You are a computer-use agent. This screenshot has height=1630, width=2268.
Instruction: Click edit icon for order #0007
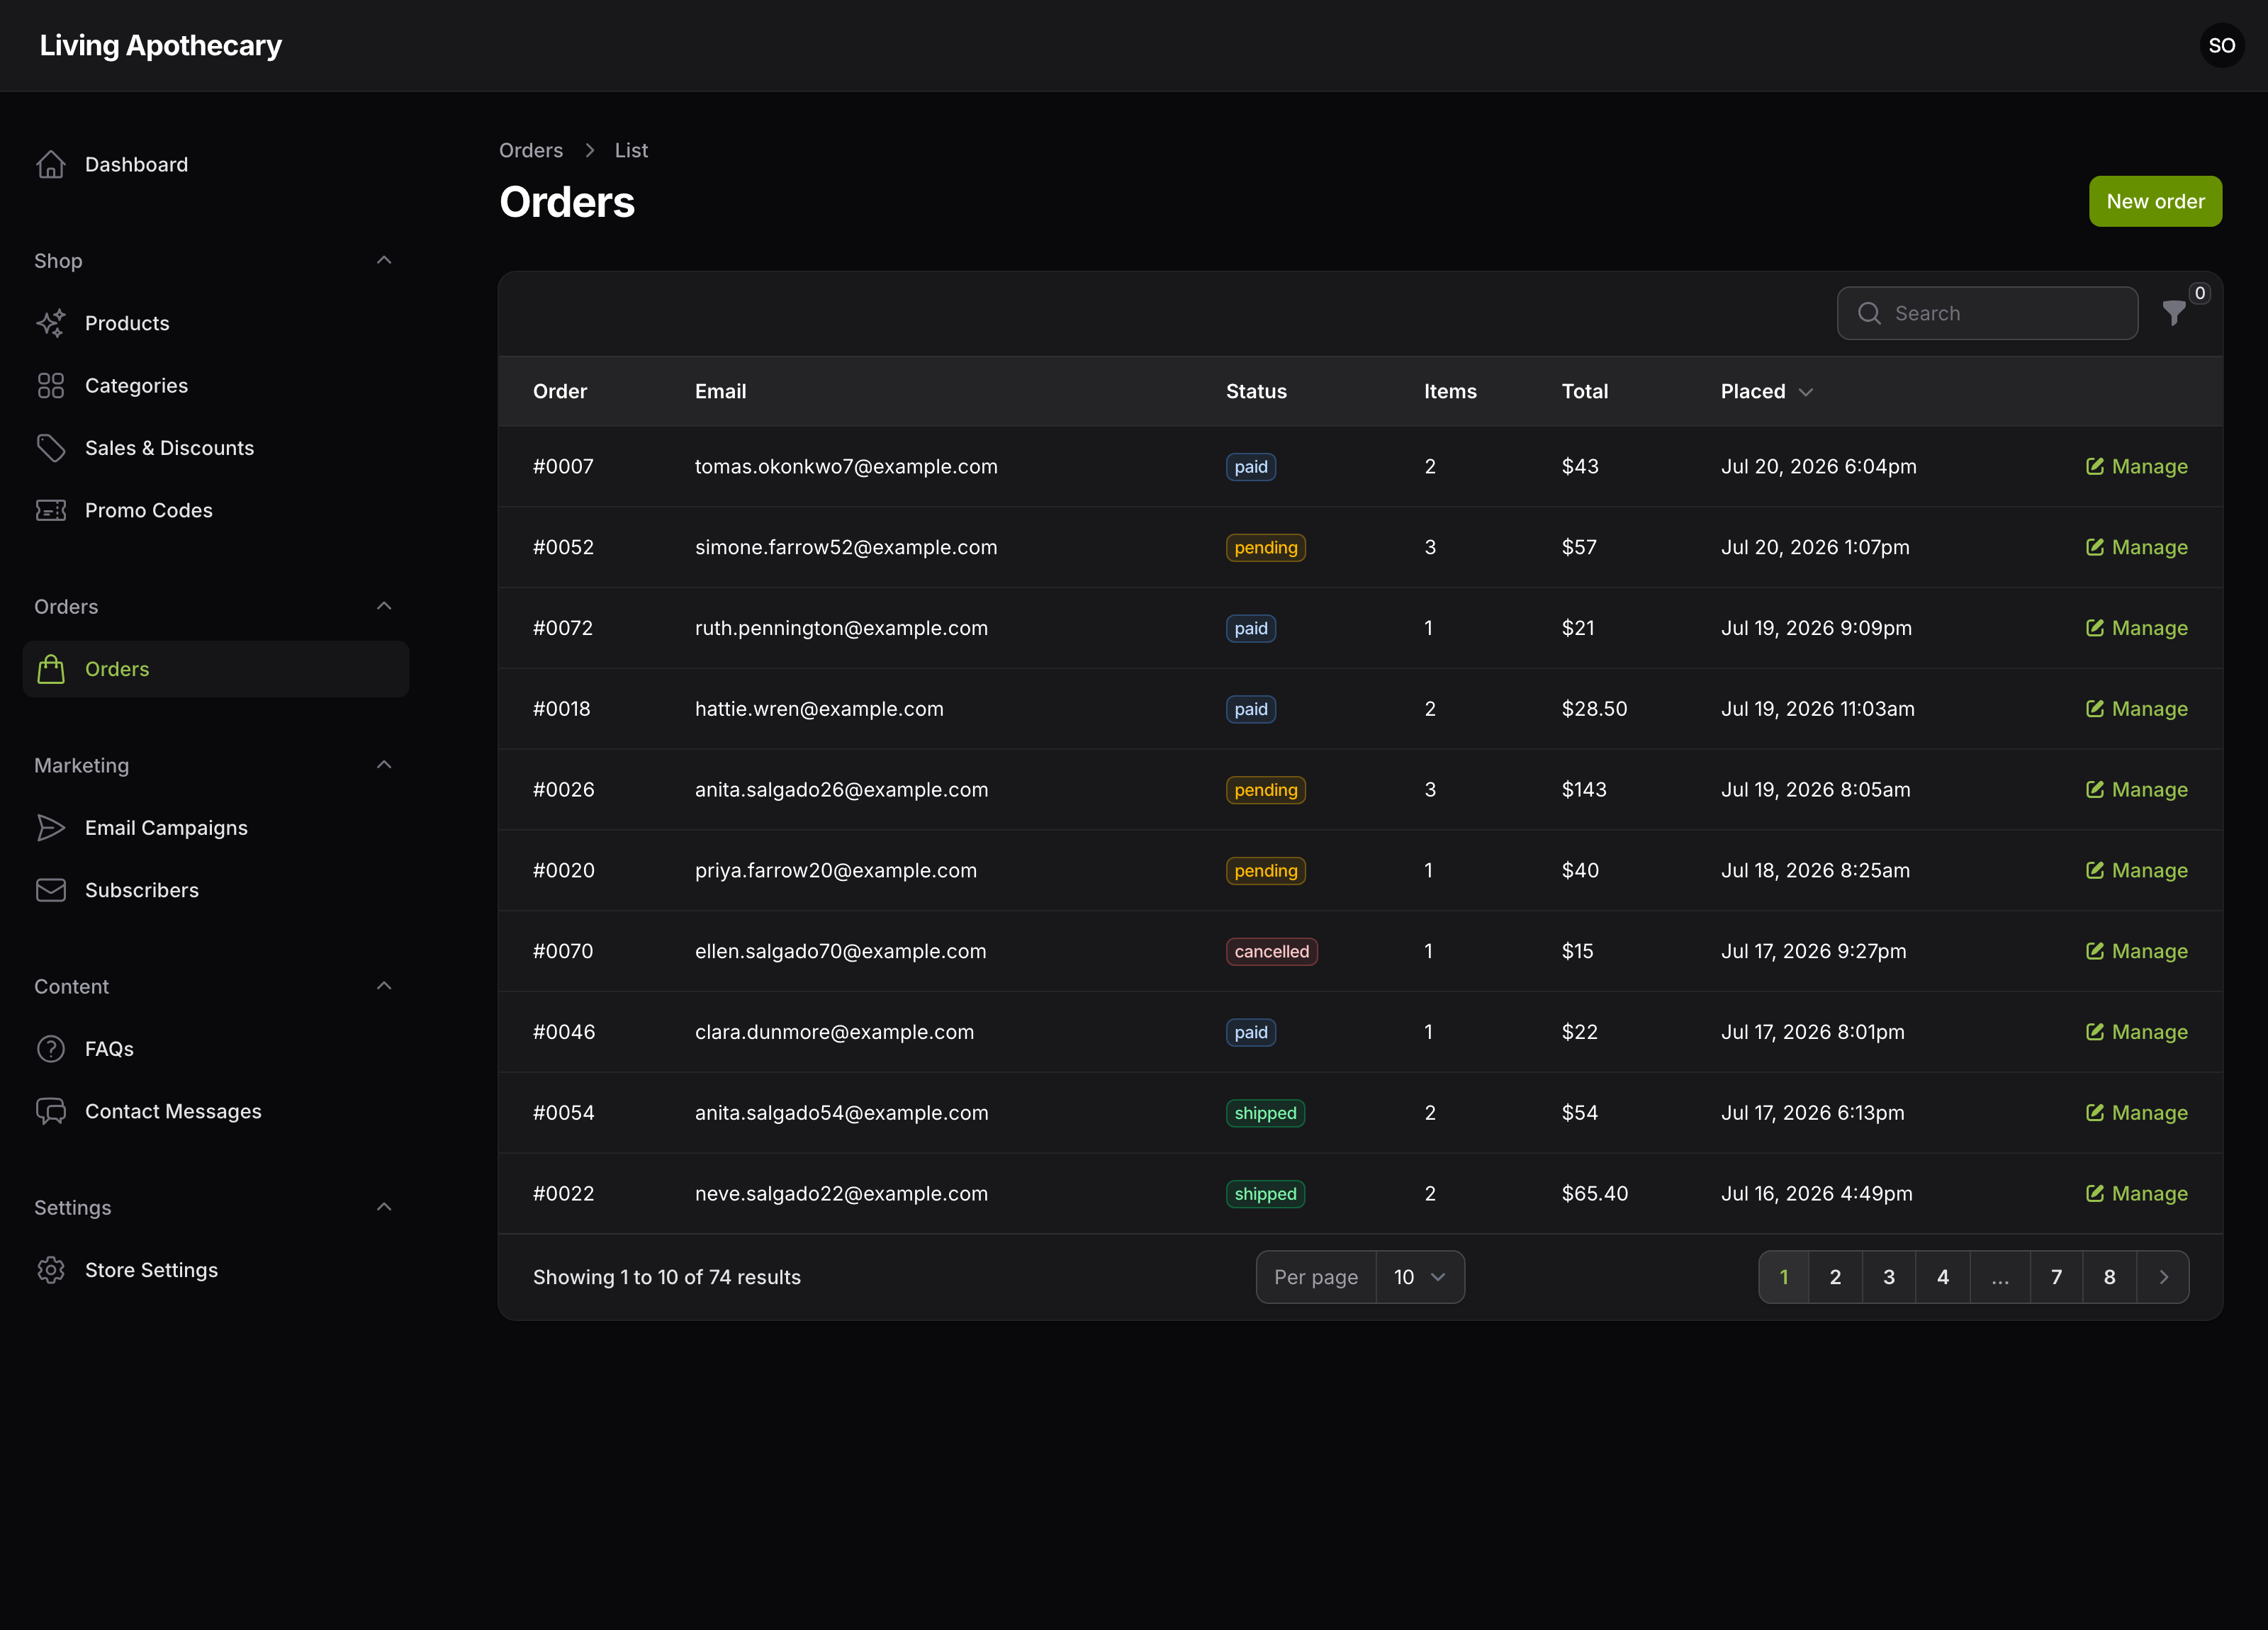[x=2095, y=466]
